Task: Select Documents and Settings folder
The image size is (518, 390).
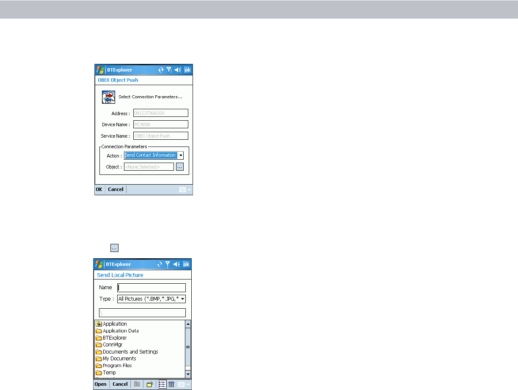Action: [127, 352]
